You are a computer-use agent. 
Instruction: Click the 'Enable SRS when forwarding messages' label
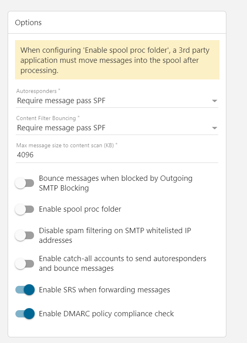point(104,290)
